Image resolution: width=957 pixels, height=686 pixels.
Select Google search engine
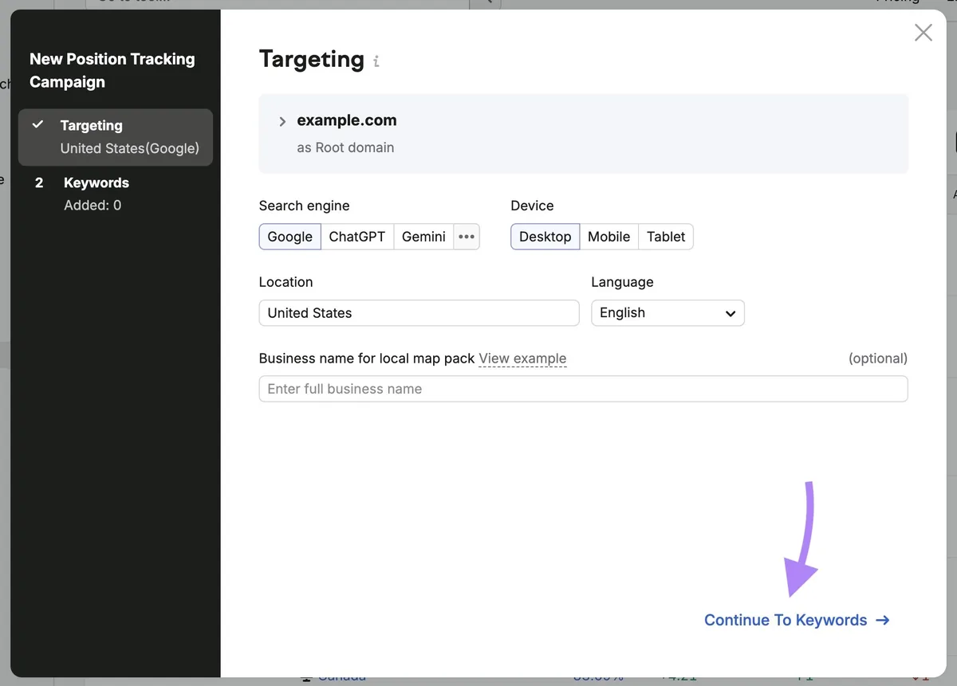click(x=290, y=237)
